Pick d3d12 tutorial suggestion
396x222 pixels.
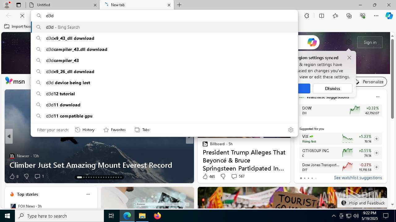pos(164,94)
